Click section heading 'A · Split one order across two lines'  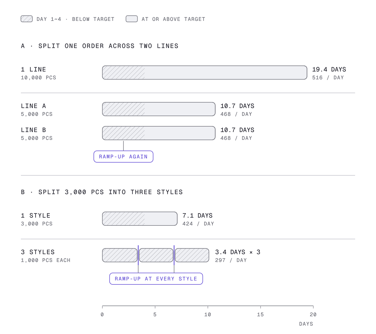[100, 46]
